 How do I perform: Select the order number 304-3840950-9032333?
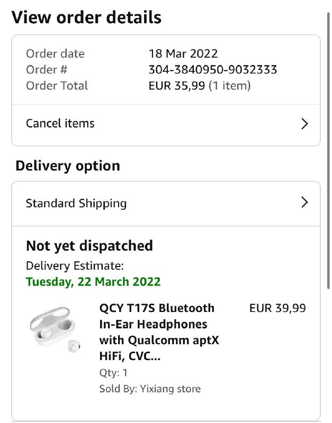coord(213,70)
